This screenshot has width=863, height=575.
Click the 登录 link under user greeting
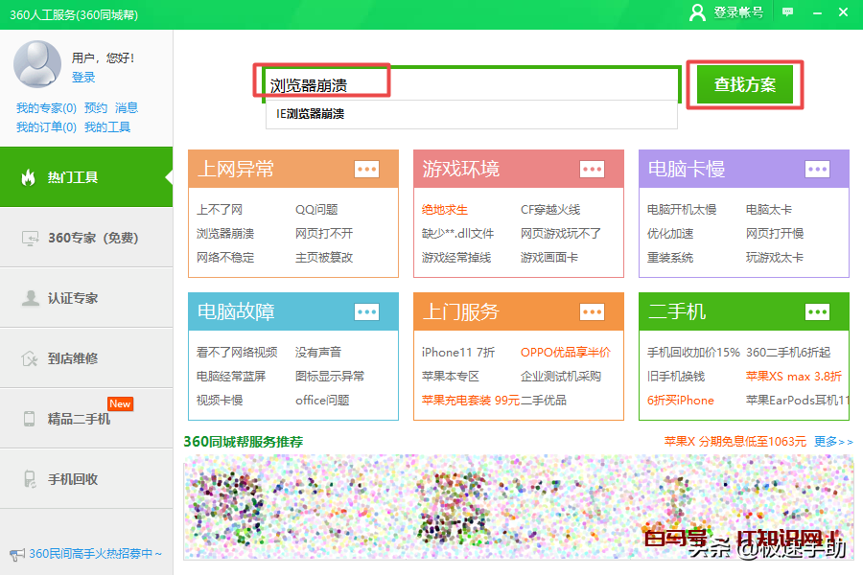83,78
